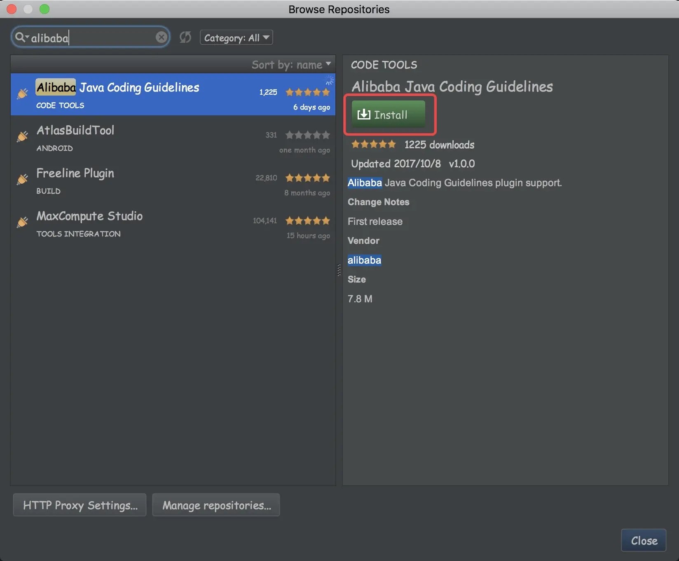
Task: Click the 'v1.0.0' version text
Action: pos(462,164)
